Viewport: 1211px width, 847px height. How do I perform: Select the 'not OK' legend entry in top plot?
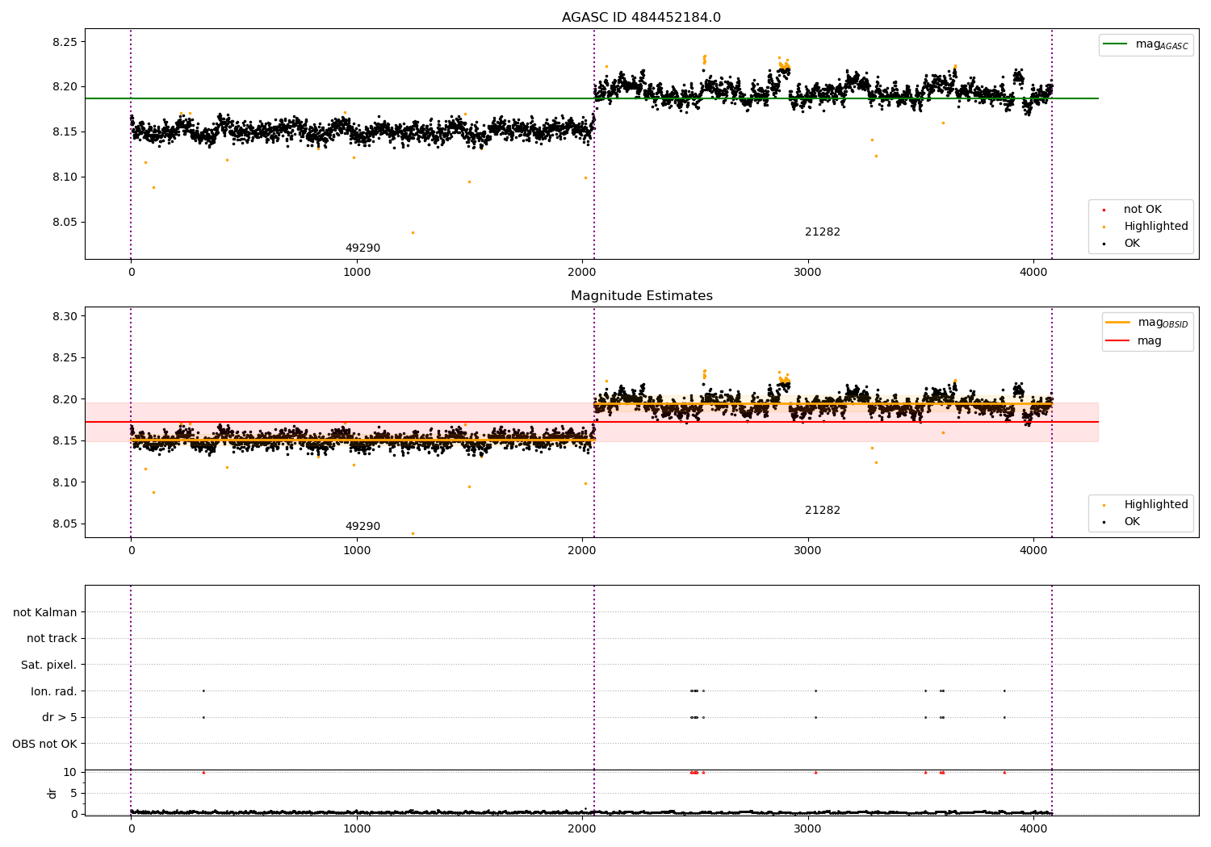(x=1132, y=210)
